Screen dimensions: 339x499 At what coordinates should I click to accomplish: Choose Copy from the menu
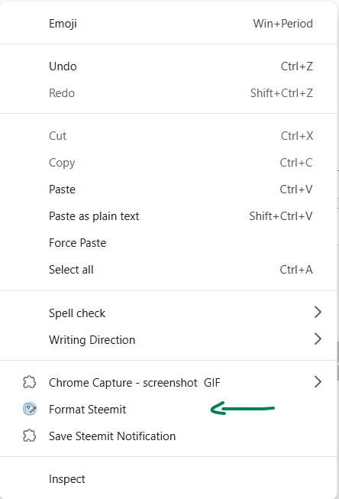coord(169,163)
